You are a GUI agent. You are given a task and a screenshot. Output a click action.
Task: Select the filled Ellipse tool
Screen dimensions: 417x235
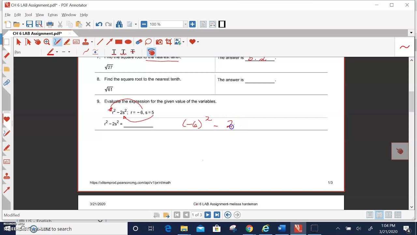(128, 42)
